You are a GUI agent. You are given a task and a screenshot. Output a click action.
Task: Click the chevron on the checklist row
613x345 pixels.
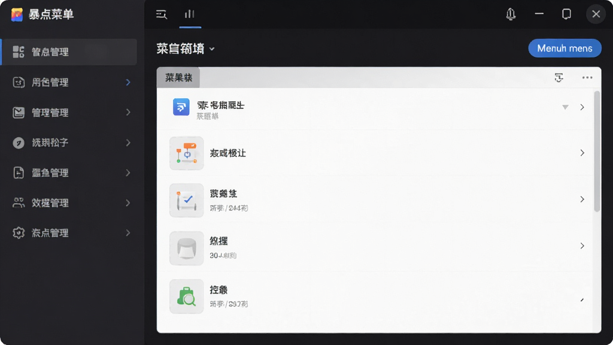pyautogui.click(x=582, y=199)
